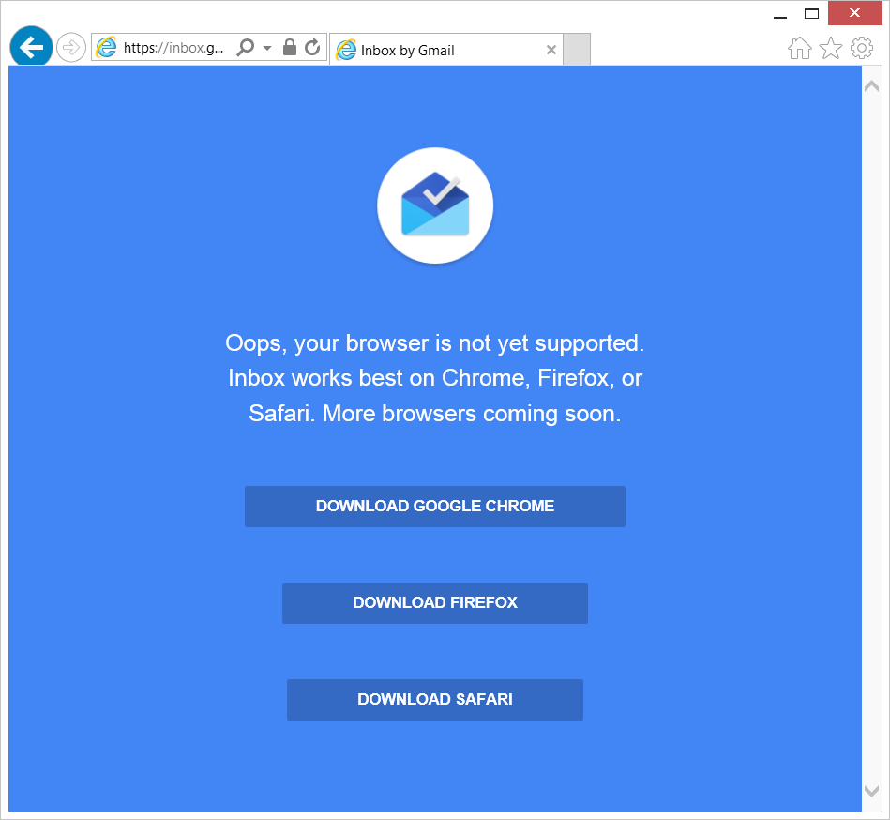
Task: Click the Inbox envelope logo
Action: tap(435, 205)
